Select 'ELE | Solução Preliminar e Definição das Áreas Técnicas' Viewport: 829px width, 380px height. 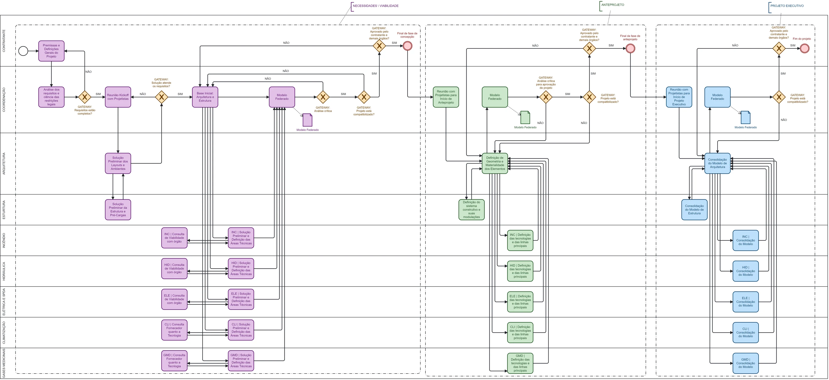click(241, 299)
